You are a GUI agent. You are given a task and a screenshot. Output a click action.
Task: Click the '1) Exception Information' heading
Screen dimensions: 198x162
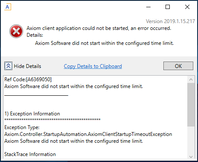click(32, 114)
